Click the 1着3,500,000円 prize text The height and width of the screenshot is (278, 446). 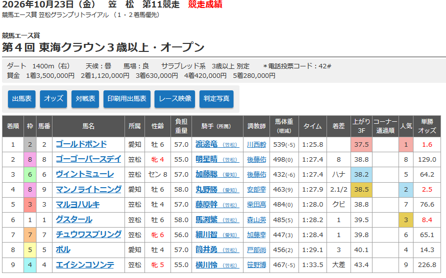(50, 75)
